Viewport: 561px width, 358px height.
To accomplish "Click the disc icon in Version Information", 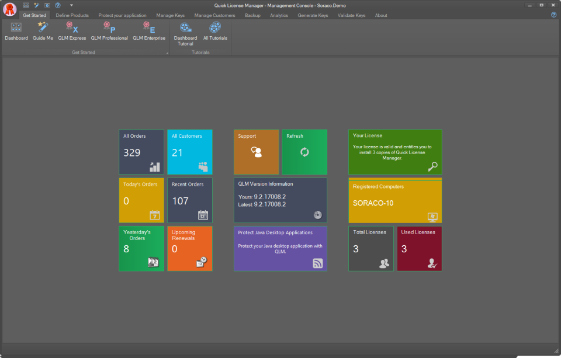I will 318,215.
